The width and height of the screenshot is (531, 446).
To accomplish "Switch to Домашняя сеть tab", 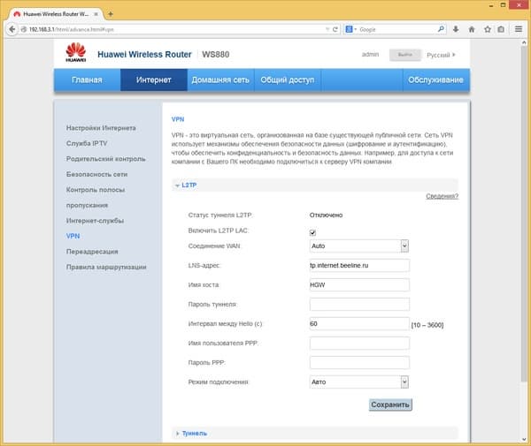I will pos(220,80).
